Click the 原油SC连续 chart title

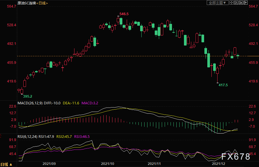[27, 3]
